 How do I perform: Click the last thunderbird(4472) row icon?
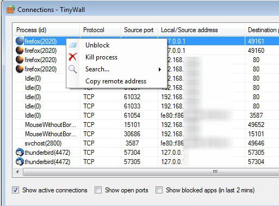click(x=20, y=162)
